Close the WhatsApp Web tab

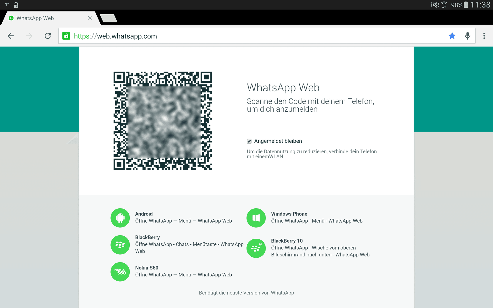coord(90,18)
